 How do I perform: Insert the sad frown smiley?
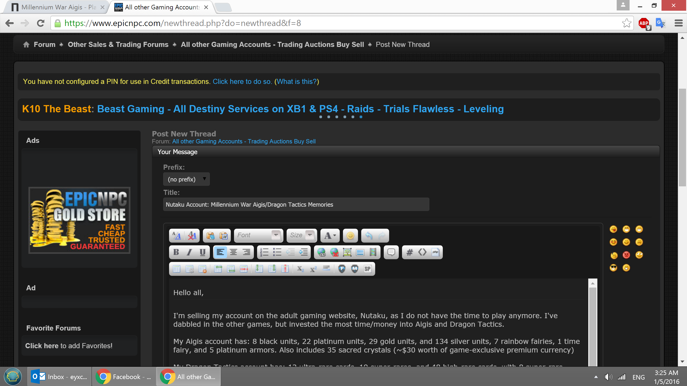click(639, 242)
